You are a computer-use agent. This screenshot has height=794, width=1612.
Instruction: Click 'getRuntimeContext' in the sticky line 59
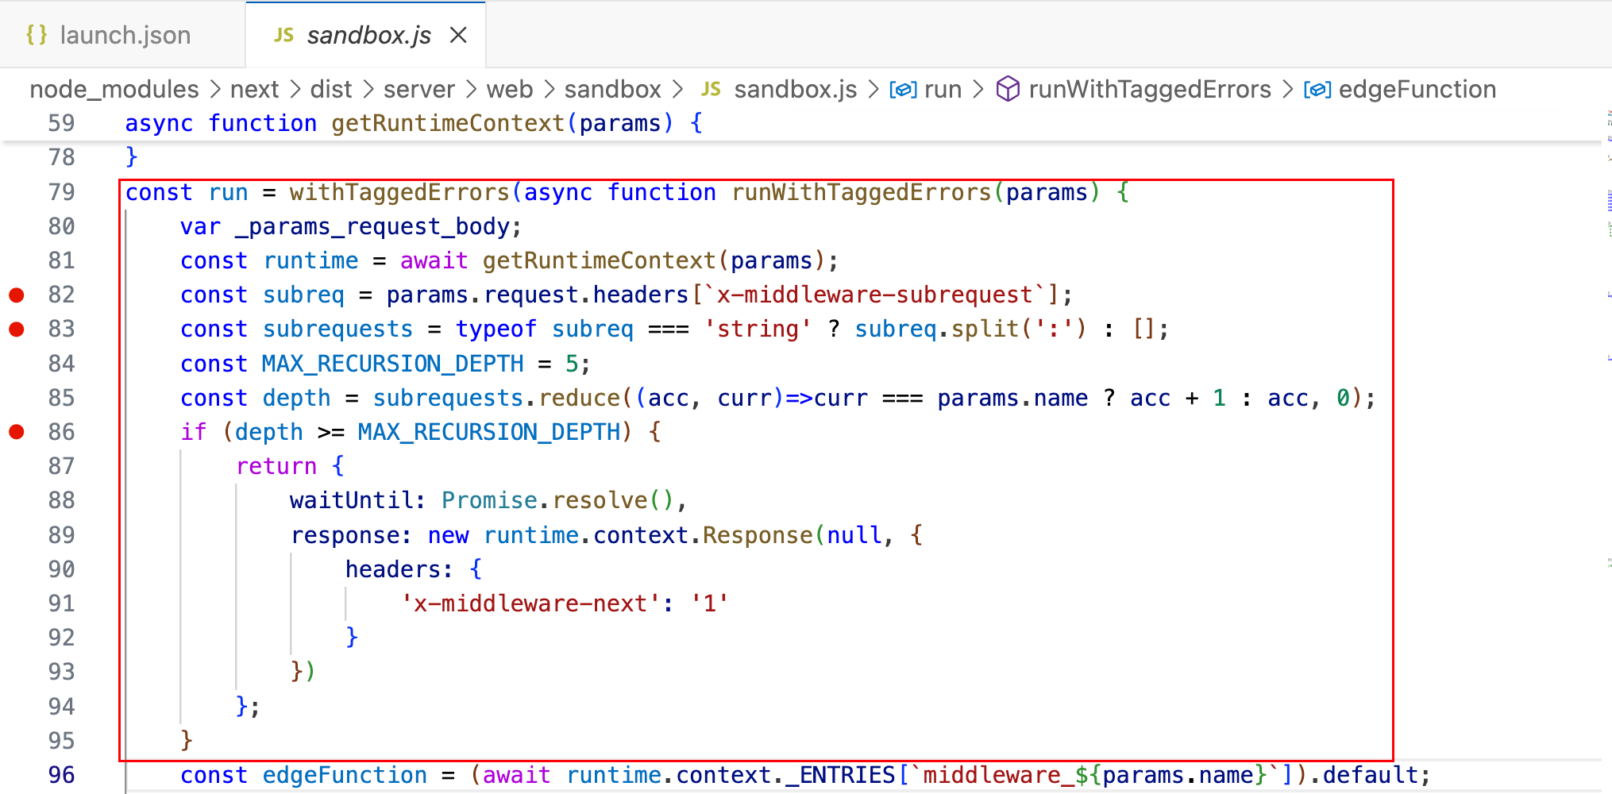coord(448,123)
